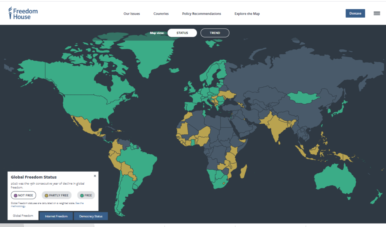Open the Countries menu
Viewport: 386px width, 227px height.
161,14
